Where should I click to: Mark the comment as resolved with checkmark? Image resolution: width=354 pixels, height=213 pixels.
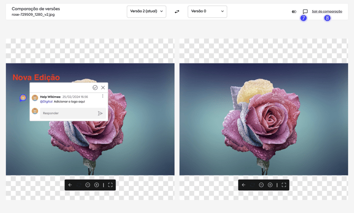click(95, 88)
